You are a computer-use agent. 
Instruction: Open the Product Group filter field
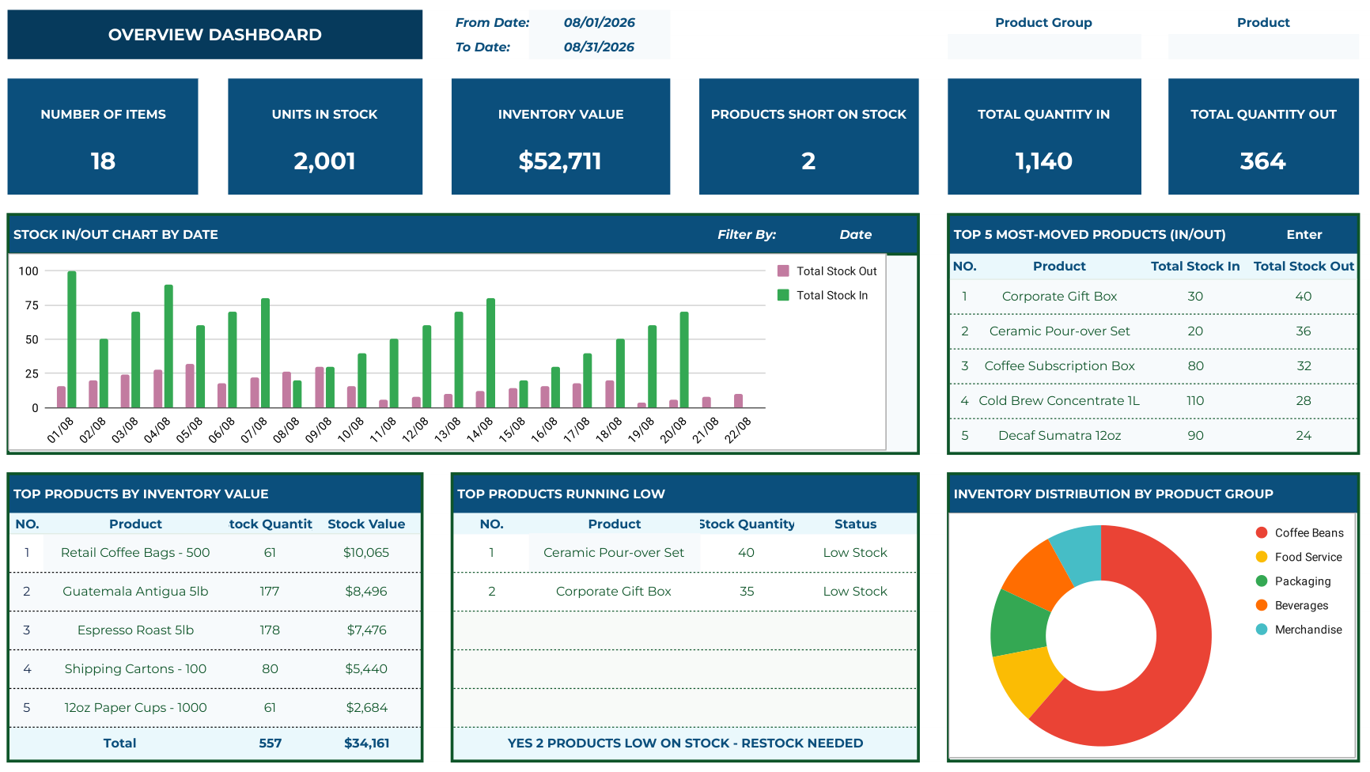coord(1043,47)
